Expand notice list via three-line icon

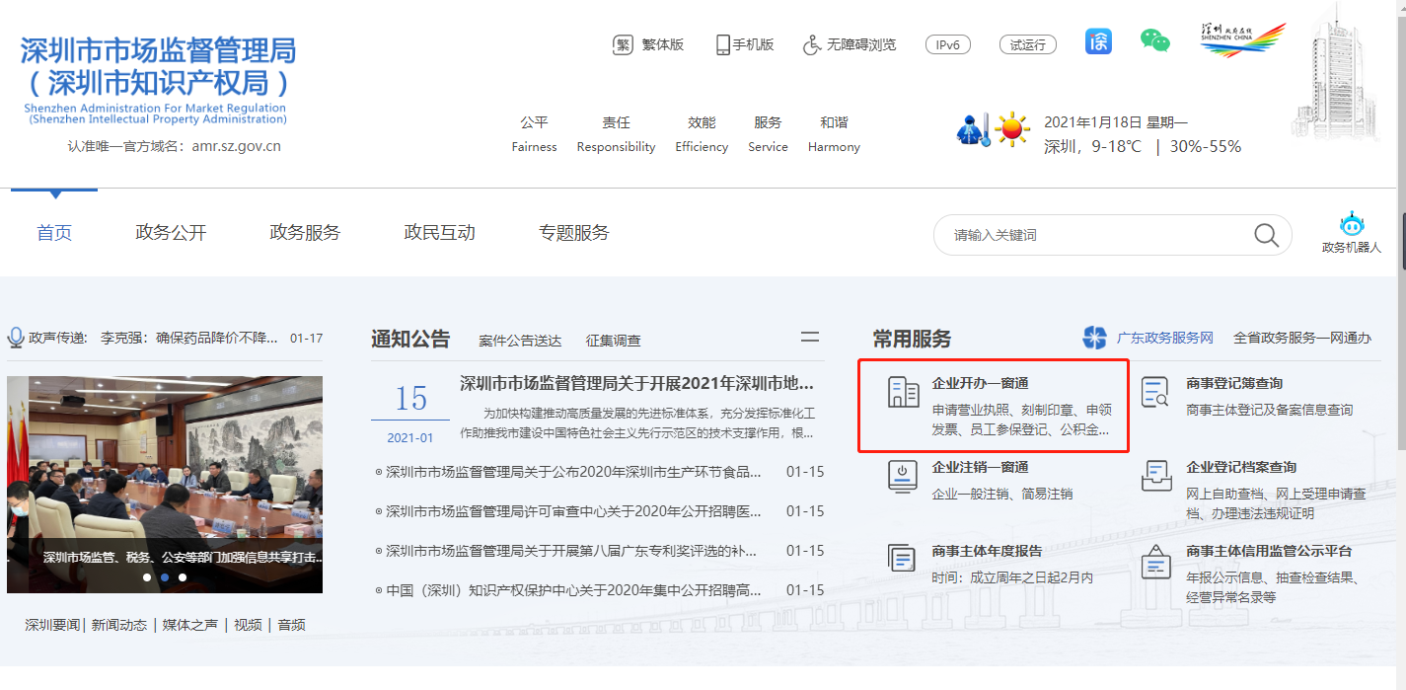pyautogui.click(x=810, y=338)
